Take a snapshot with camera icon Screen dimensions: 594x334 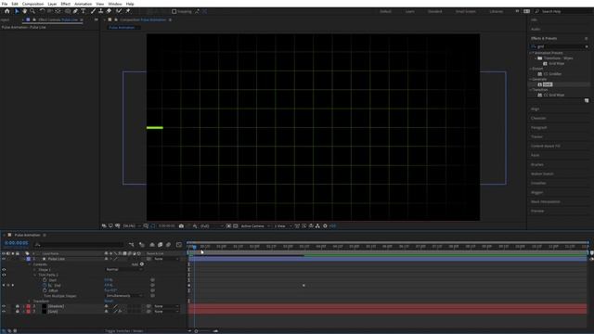coord(181,226)
